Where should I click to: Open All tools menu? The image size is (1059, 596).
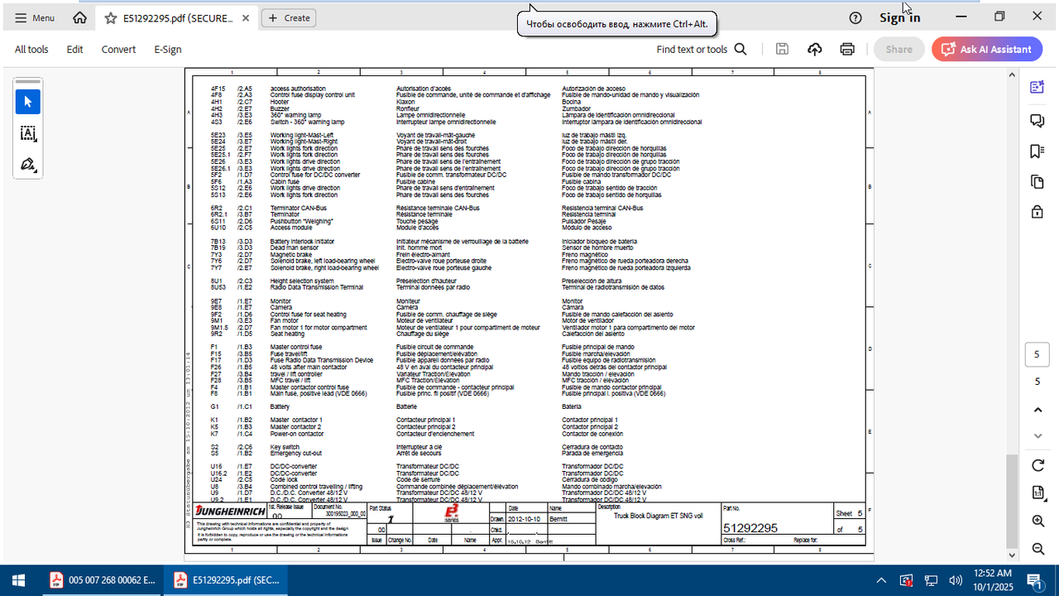coord(31,50)
